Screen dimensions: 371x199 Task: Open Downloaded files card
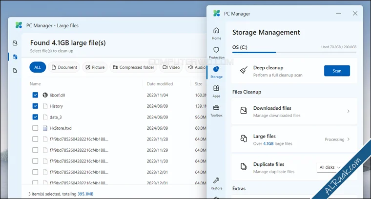(294, 111)
